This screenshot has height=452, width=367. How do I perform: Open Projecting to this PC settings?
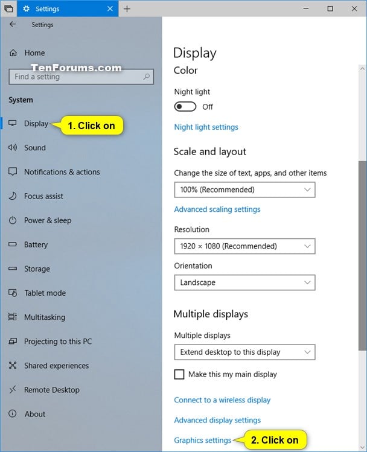click(x=58, y=342)
